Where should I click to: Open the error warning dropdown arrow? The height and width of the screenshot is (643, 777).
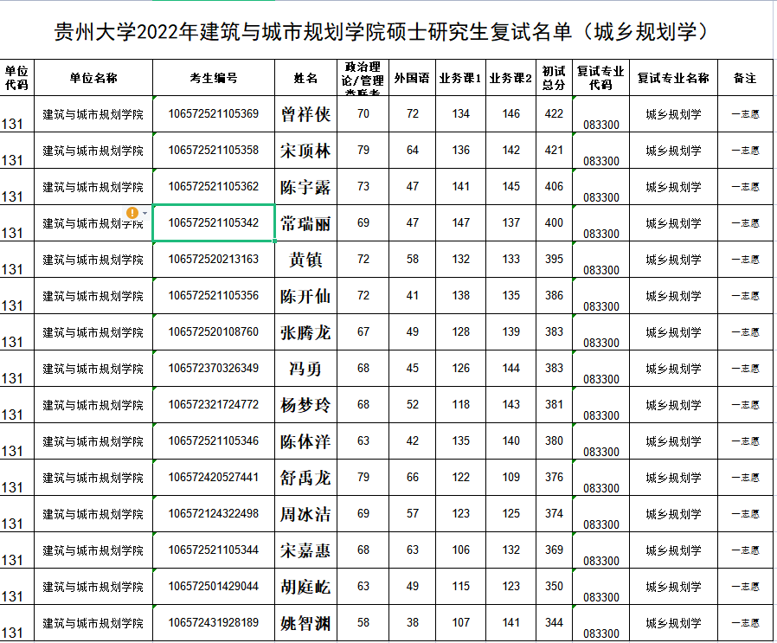[144, 213]
